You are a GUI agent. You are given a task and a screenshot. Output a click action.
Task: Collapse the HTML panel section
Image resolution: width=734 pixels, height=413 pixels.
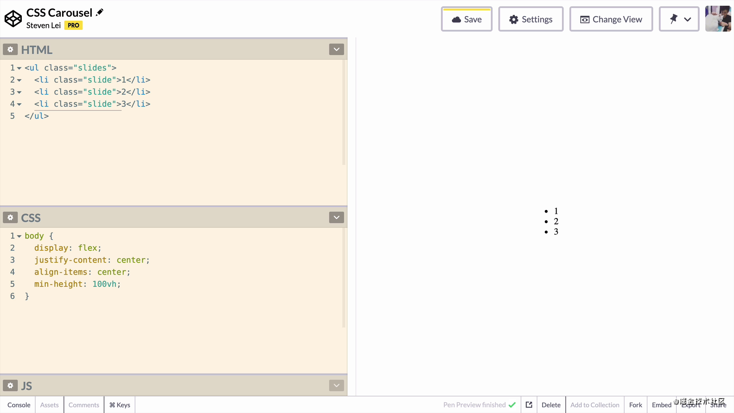click(336, 49)
